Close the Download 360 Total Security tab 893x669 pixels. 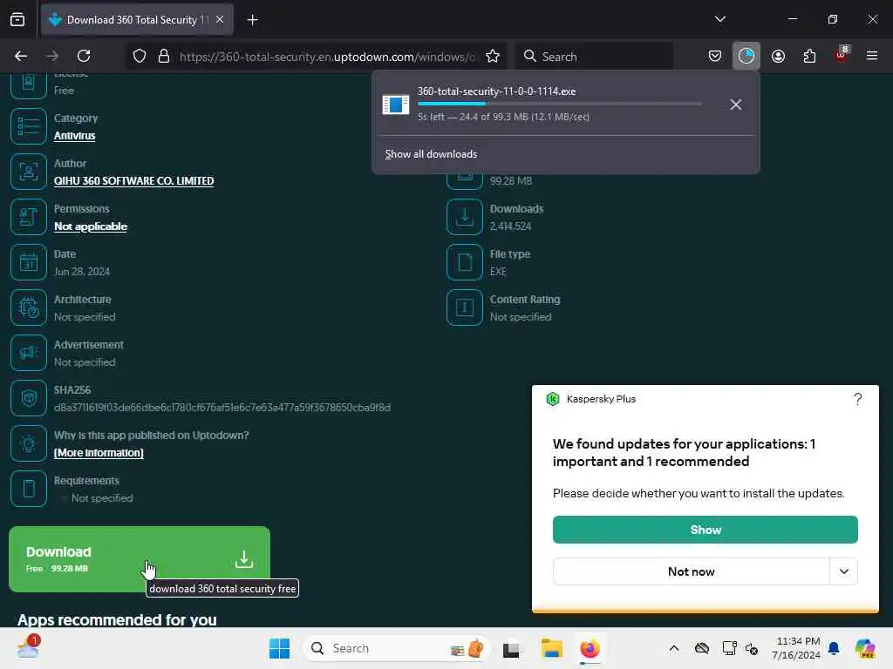coord(220,20)
